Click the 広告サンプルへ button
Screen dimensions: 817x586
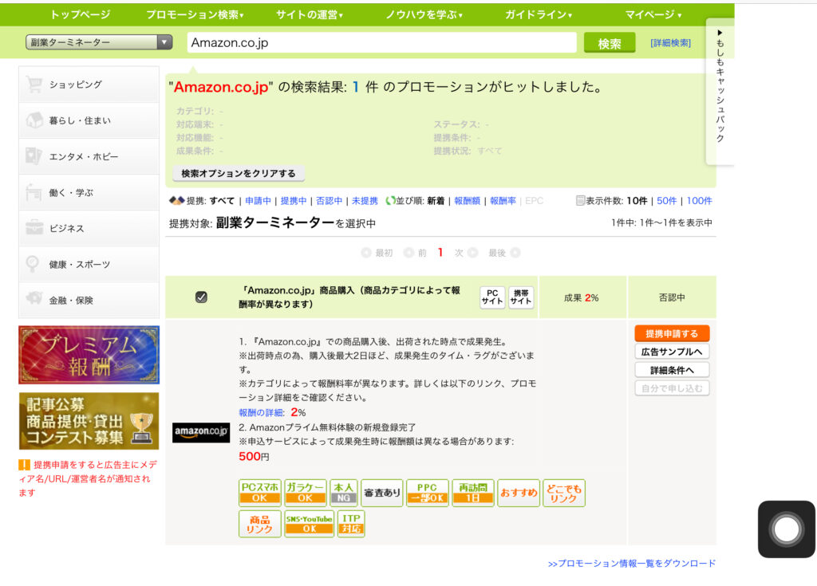point(672,352)
